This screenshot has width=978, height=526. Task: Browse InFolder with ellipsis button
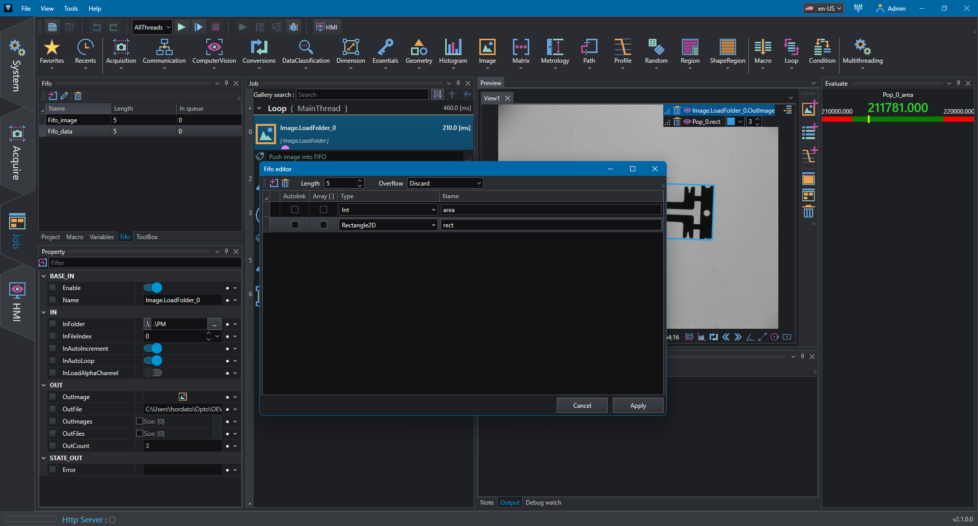click(x=214, y=324)
